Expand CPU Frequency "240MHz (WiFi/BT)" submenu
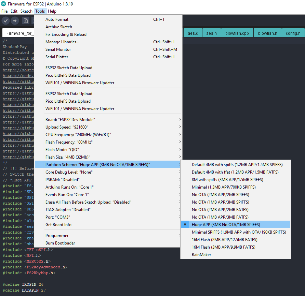The width and height of the screenshot is (305, 296). (108, 135)
